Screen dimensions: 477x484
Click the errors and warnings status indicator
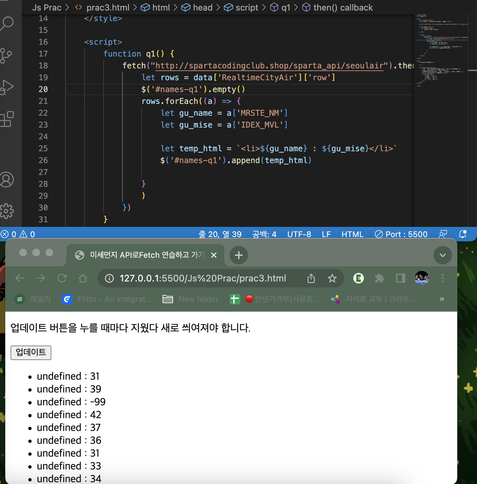[18, 234]
